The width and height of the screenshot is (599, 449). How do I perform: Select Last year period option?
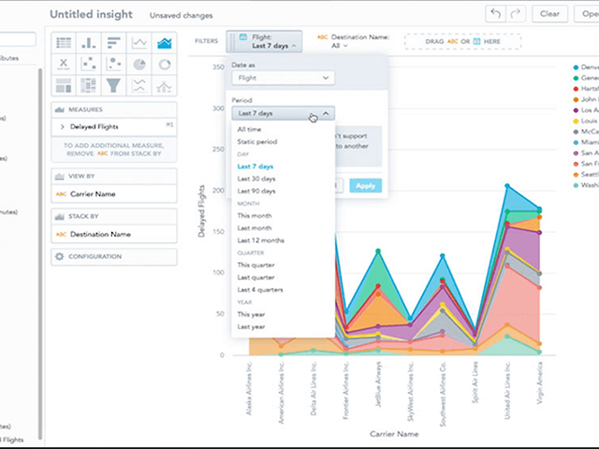click(x=251, y=326)
